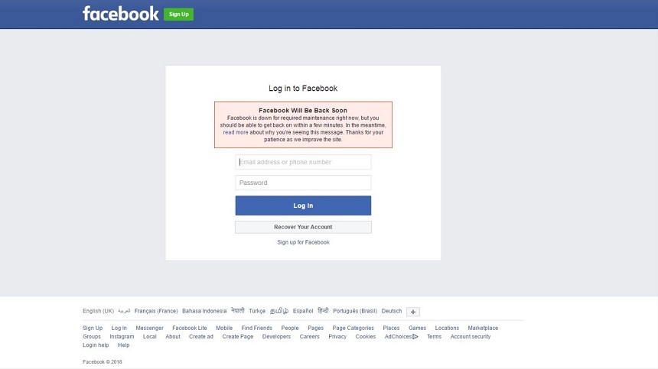Viewport: 658px width, 369px height.
Task: Switch language to Español
Action: coord(303,311)
